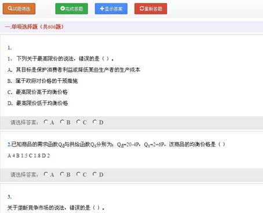Click the checkmark circle icon on the green button
The width and height of the screenshot is (263, 213).
point(63,9)
